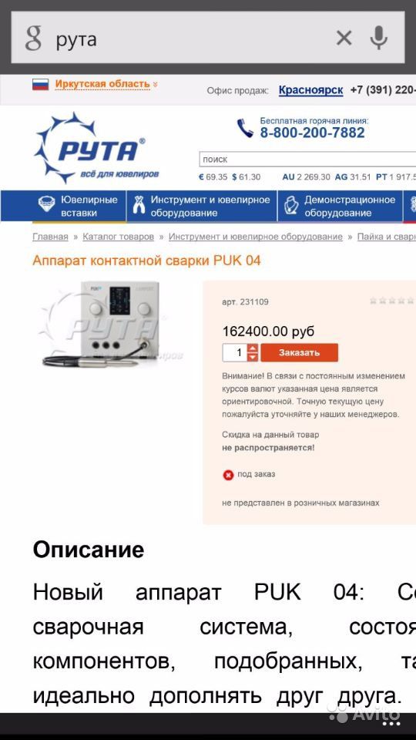
Task: Click the Заказать order button
Action: tap(300, 352)
